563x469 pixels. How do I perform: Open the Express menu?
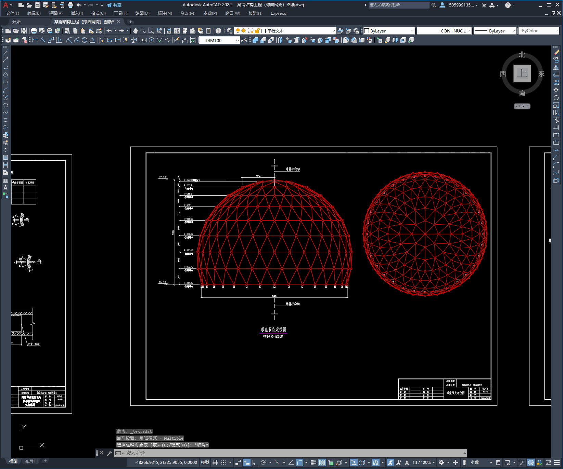[278, 13]
